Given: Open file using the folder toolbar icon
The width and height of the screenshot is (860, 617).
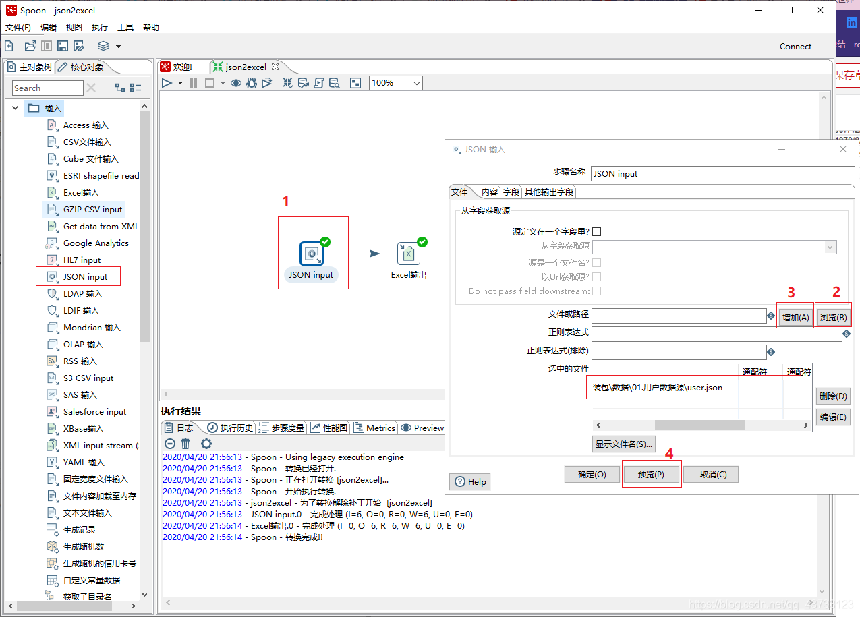Looking at the screenshot, I should [x=30, y=46].
